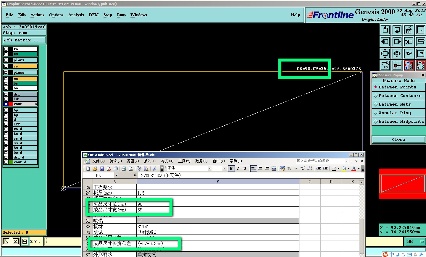
Task: Click the bottom-left layer display icon
Action: [6, 241]
